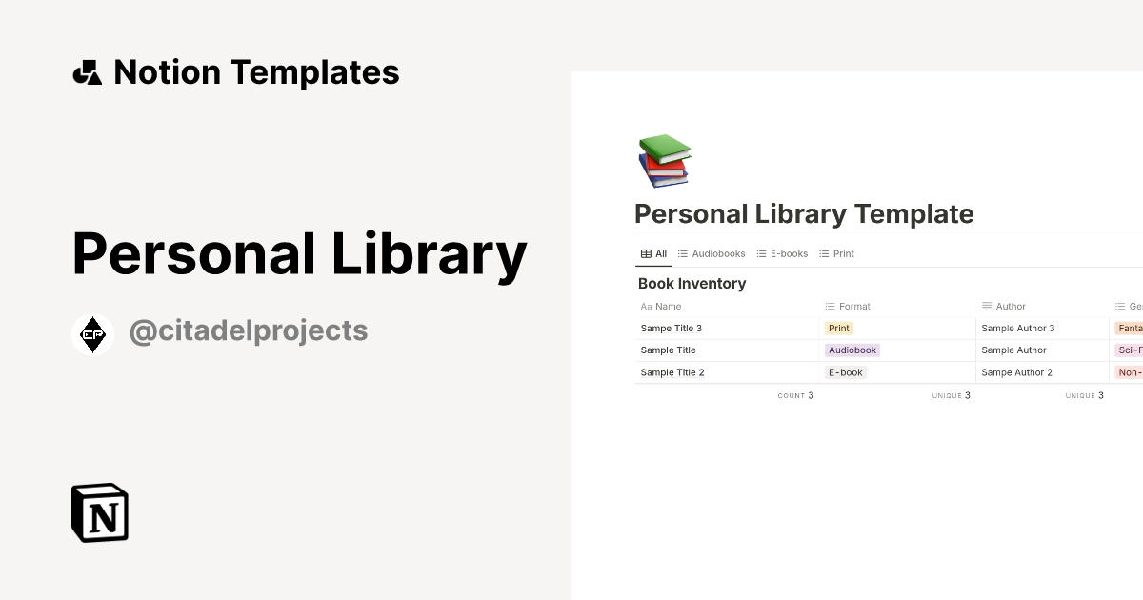
Task: Click the books emoji page icon
Action: (664, 160)
